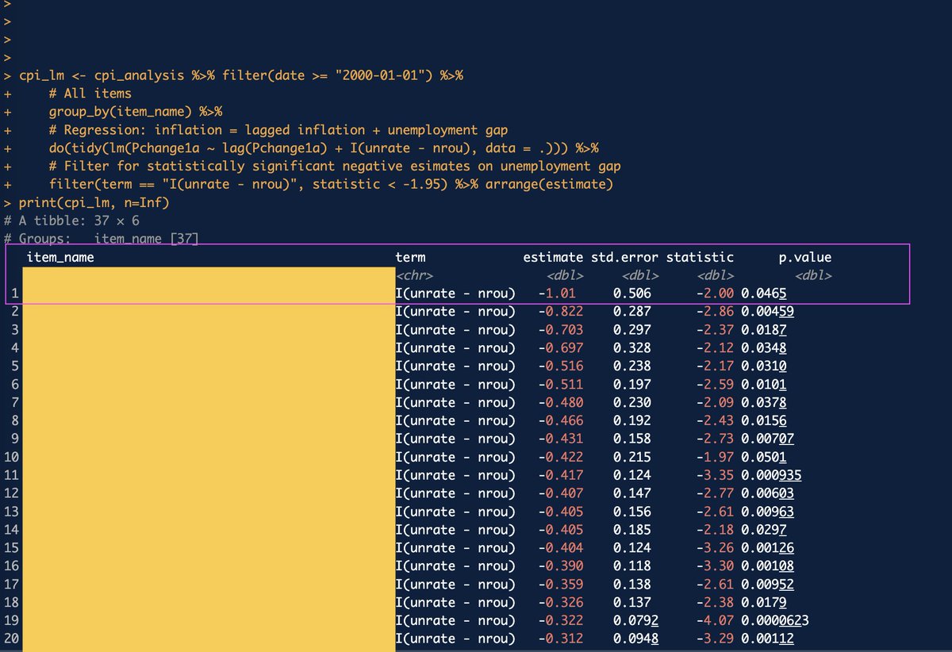952x652 pixels.
Task: Click the p.value 0.000935
Action: (771, 475)
